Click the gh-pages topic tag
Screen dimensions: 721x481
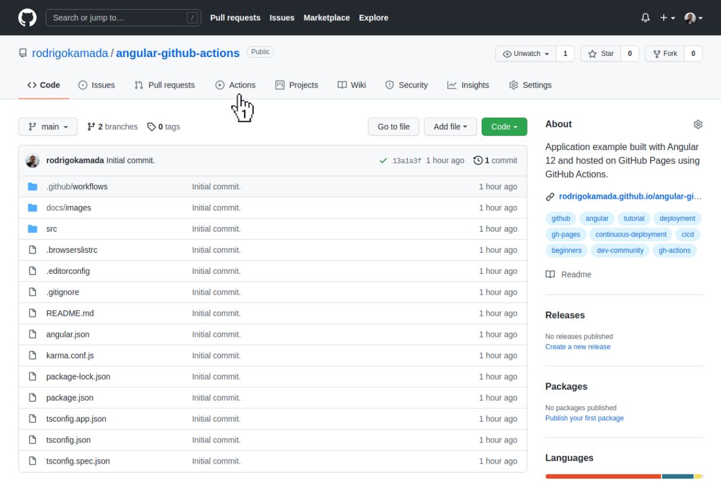566,235
